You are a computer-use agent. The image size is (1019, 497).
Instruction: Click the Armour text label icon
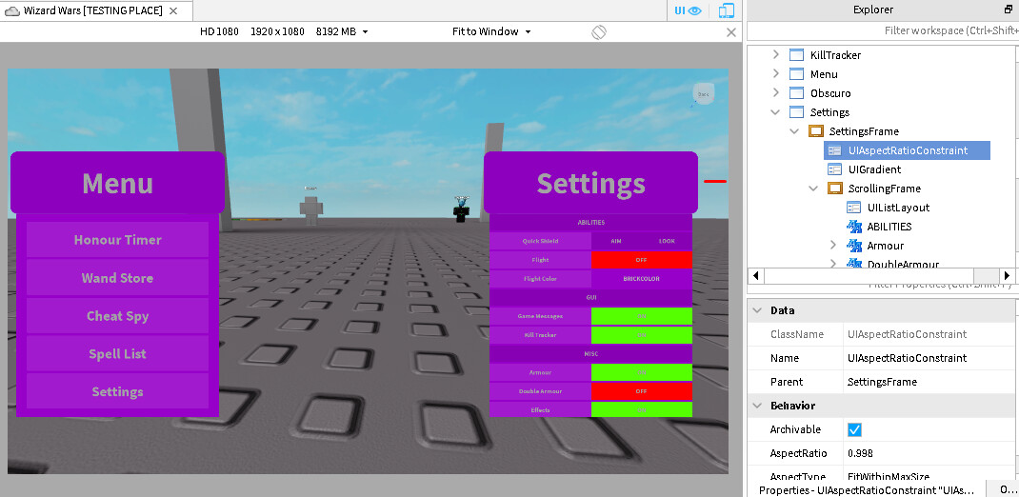(x=854, y=246)
